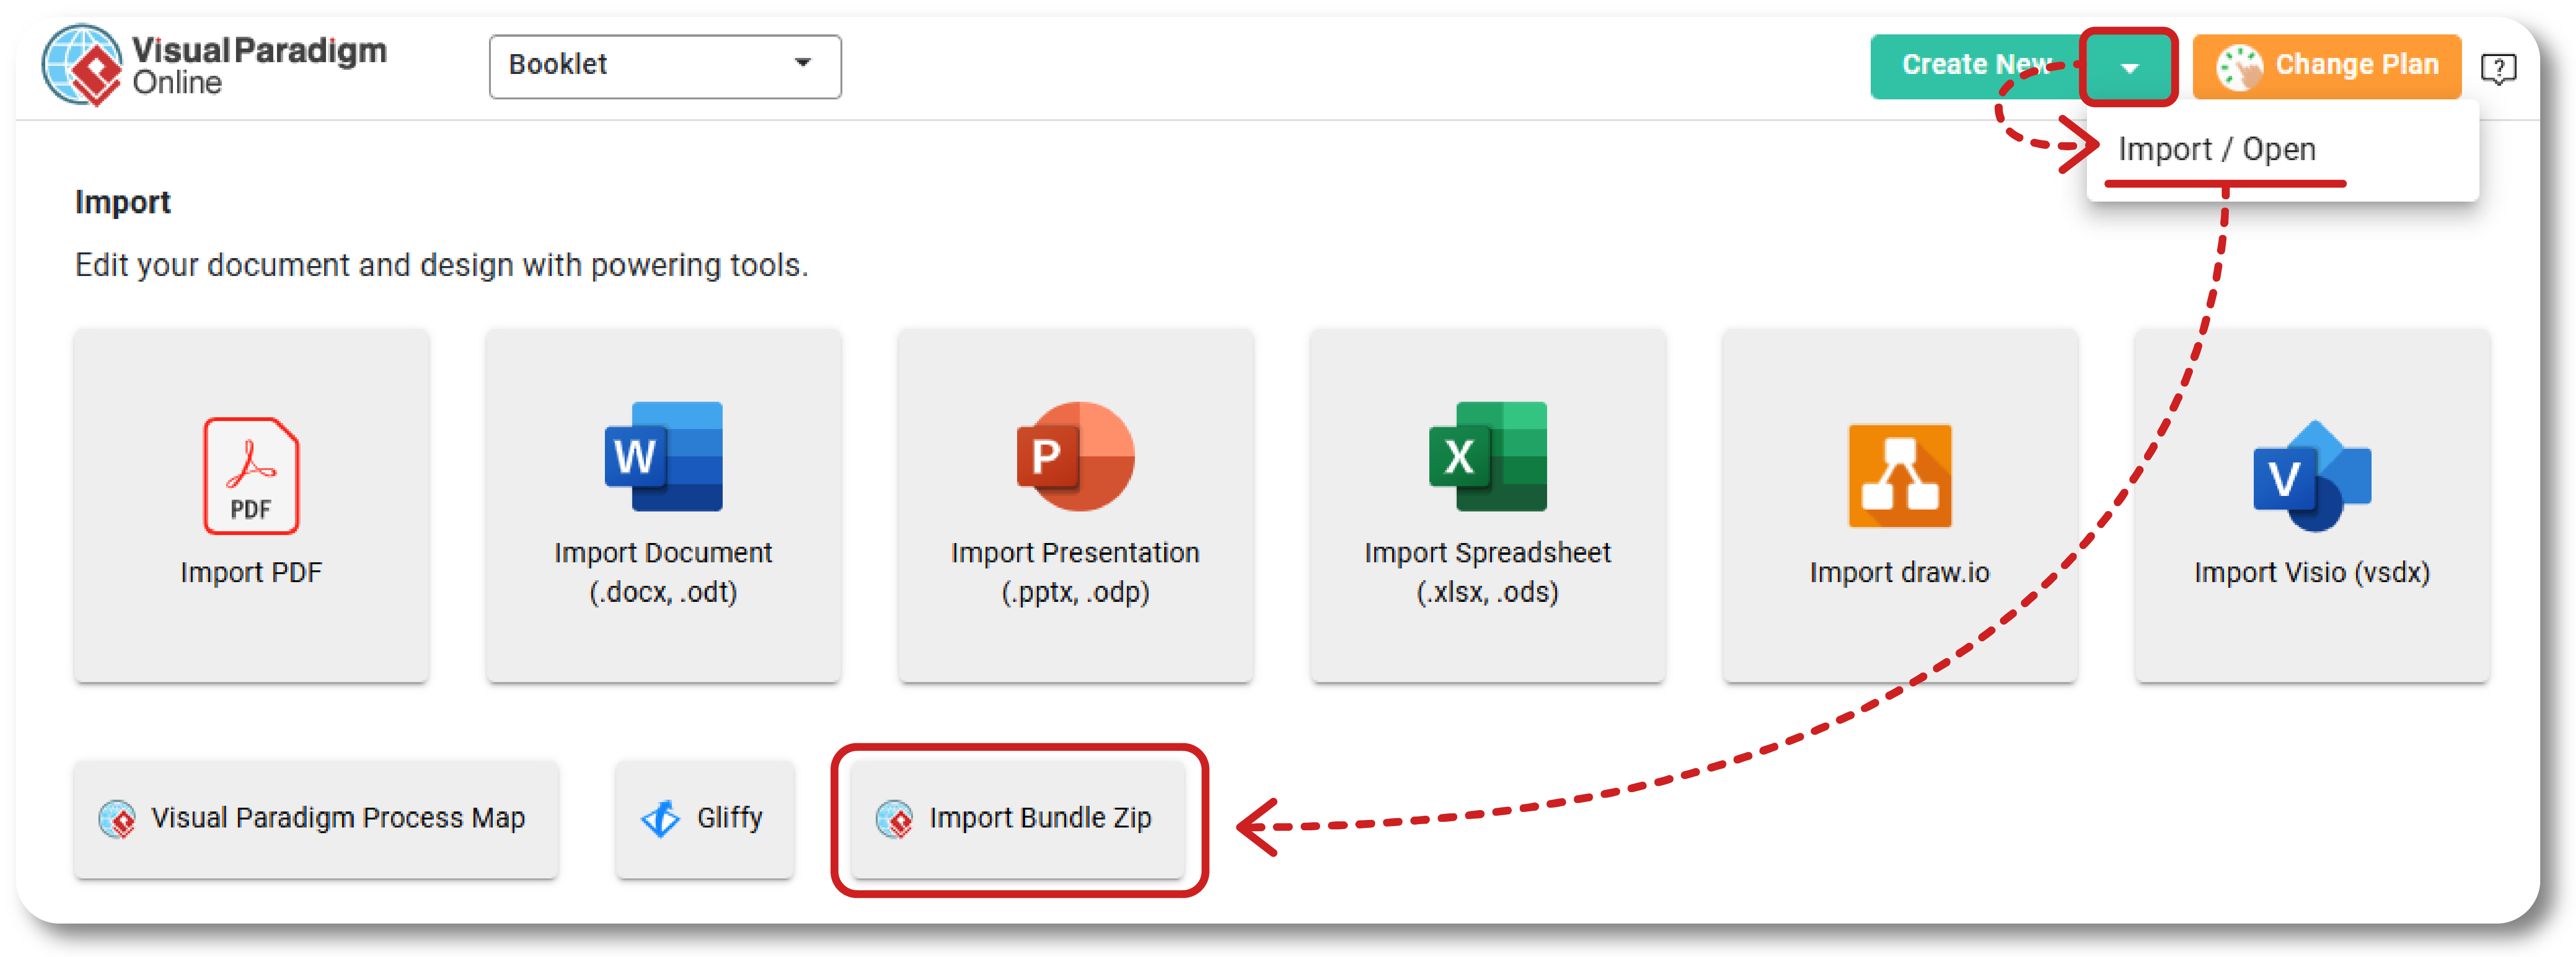
Task: Click the Change Plan button
Action: tap(2327, 66)
